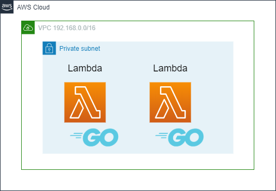Screen dimensions: 276x191
Task: Click AWS Cloud margin right of VPC box
Action: coord(265,95)
